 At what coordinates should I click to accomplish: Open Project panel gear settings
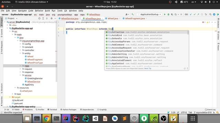pyautogui.click(x=52, y=18)
